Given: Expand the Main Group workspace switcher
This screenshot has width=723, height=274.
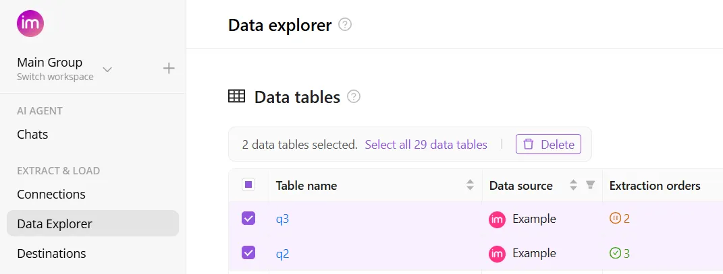Looking at the screenshot, I should 107,69.
